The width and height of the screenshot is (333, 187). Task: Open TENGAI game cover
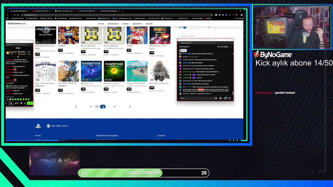point(137,35)
